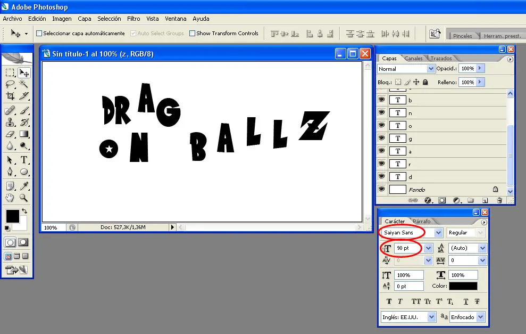Click the baseline shift 0 pt field
Viewport: 526px width, 334px height.
(x=408, y=286)
